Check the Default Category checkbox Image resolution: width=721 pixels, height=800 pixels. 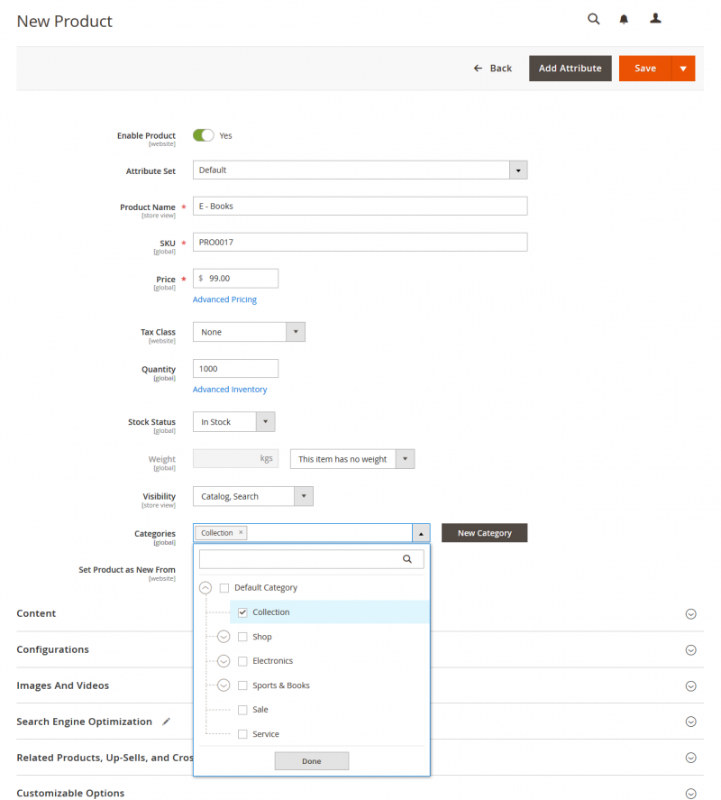pos(224,588)
